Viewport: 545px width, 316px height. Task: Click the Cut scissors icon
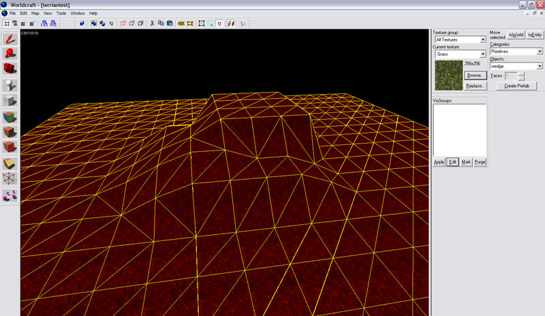(152, 23)
